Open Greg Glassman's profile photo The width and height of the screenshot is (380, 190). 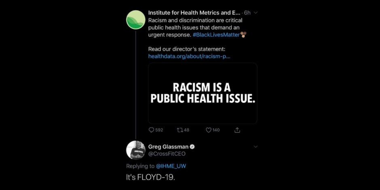pyautogui.click(x=136, y=150)
